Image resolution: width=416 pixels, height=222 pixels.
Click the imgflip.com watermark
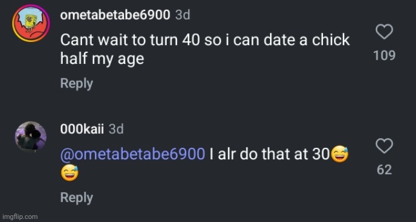[19, 217]
